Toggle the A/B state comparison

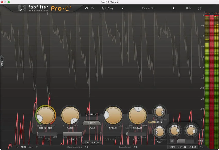click(104, 8)
